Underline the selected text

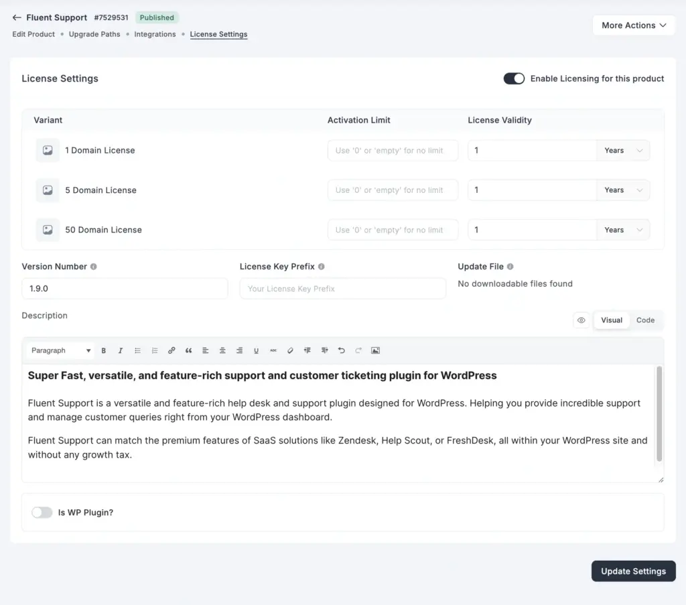tap(257, 350)
